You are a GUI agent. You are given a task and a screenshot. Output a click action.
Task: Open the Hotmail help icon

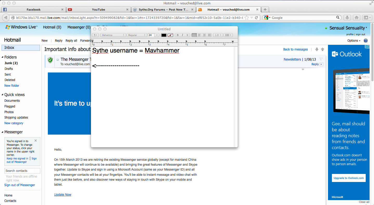[x=366, y=41]
